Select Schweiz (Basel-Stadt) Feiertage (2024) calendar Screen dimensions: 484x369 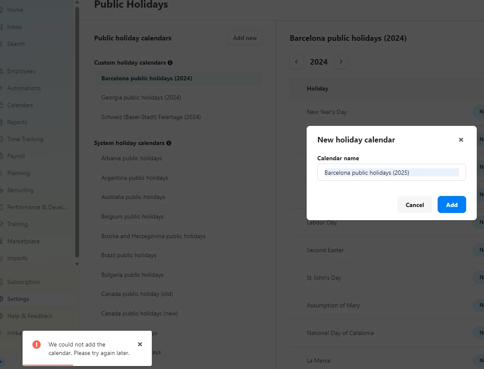click(151, 117)
